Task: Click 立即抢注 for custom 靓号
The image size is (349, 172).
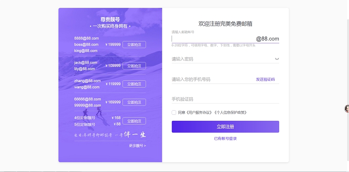Action: [x=134, y=121]
